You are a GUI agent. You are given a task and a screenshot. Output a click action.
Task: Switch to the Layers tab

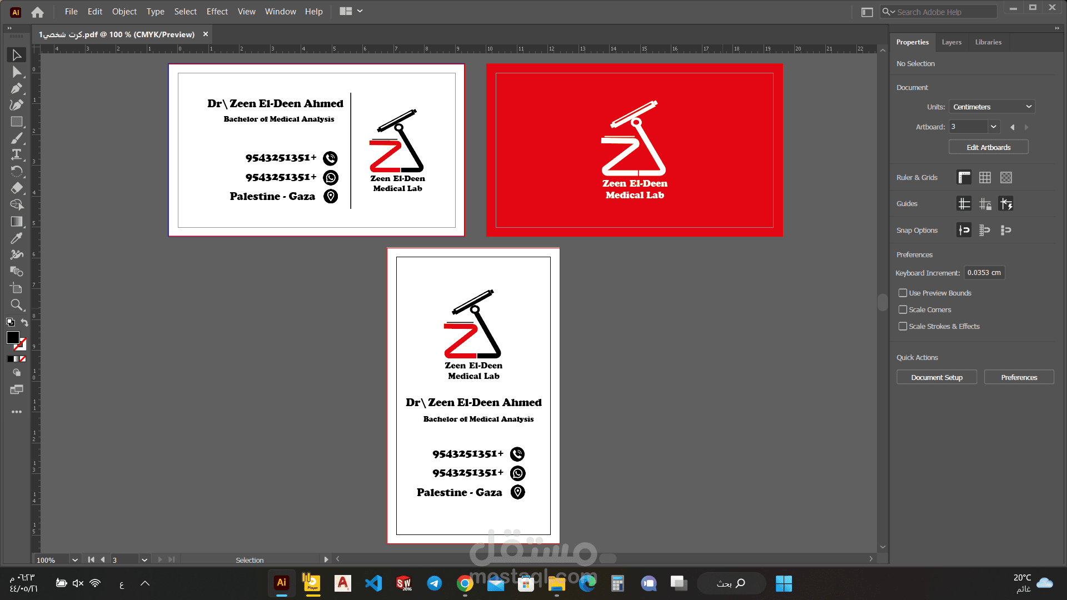coord(951,42)
